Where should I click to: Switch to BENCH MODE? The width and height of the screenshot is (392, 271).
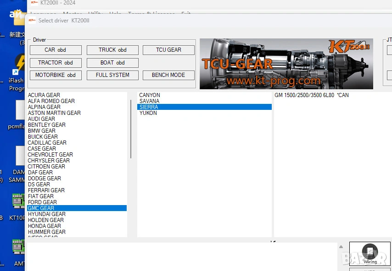point(168,75)
